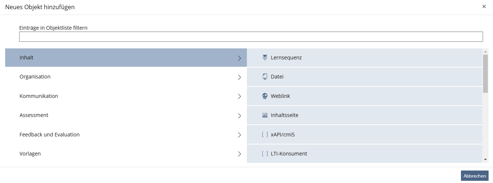
Task: Click the Datei file icon
Action: pyautogui.click(x=265, y=77)
